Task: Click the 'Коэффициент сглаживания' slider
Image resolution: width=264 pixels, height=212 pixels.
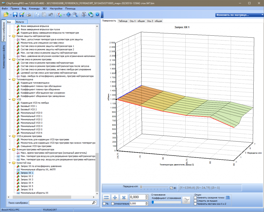Action: (166, 202)
